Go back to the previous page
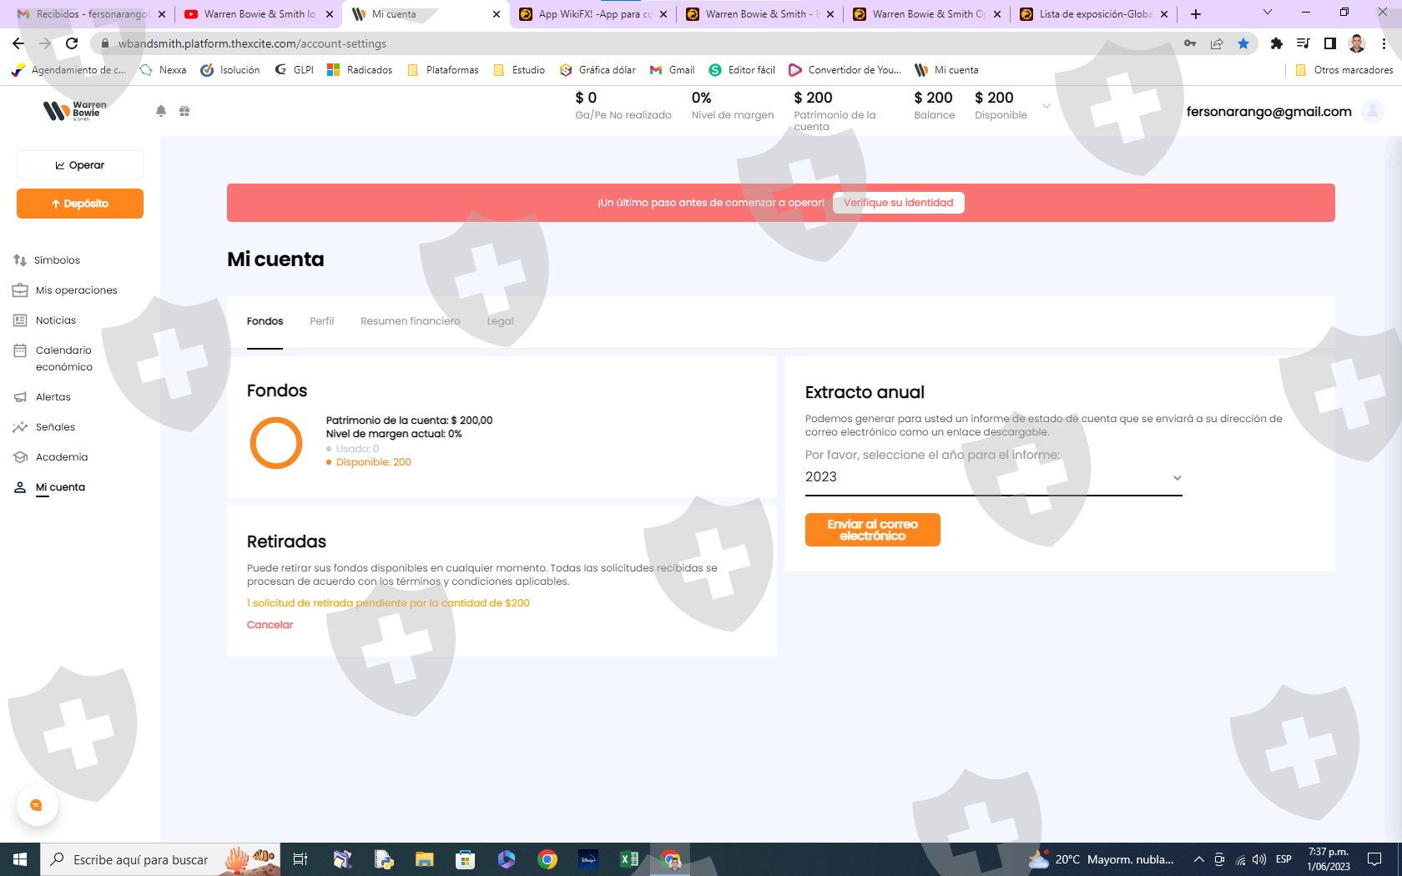1402x876 pixels. click(18, 43)
